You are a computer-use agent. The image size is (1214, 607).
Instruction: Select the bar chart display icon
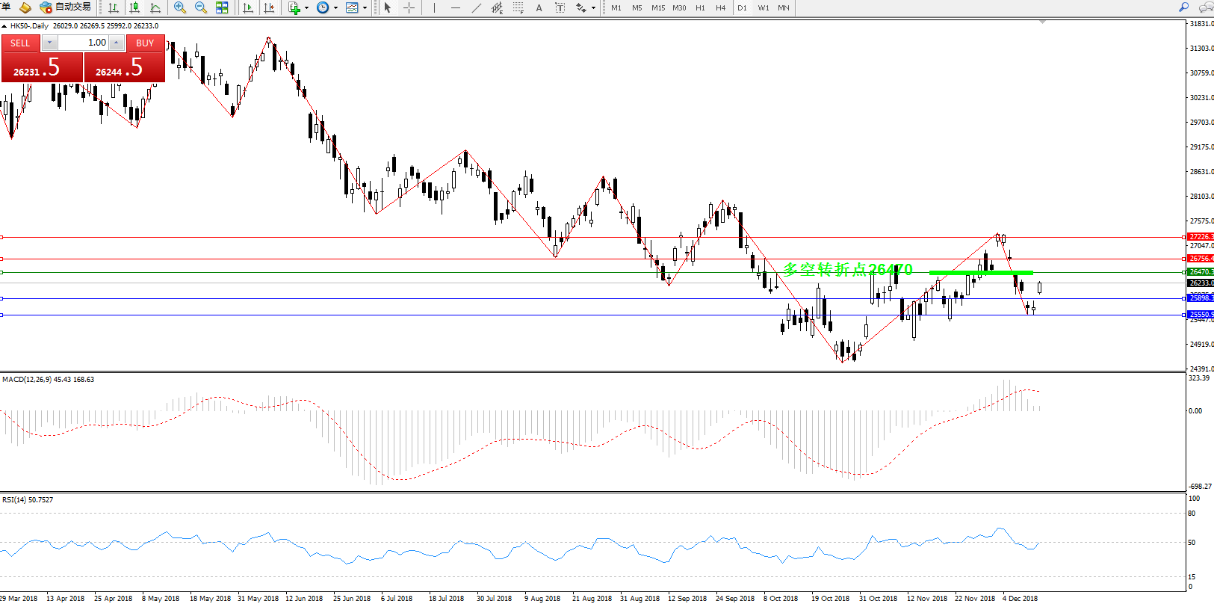[x=114, y=7]
